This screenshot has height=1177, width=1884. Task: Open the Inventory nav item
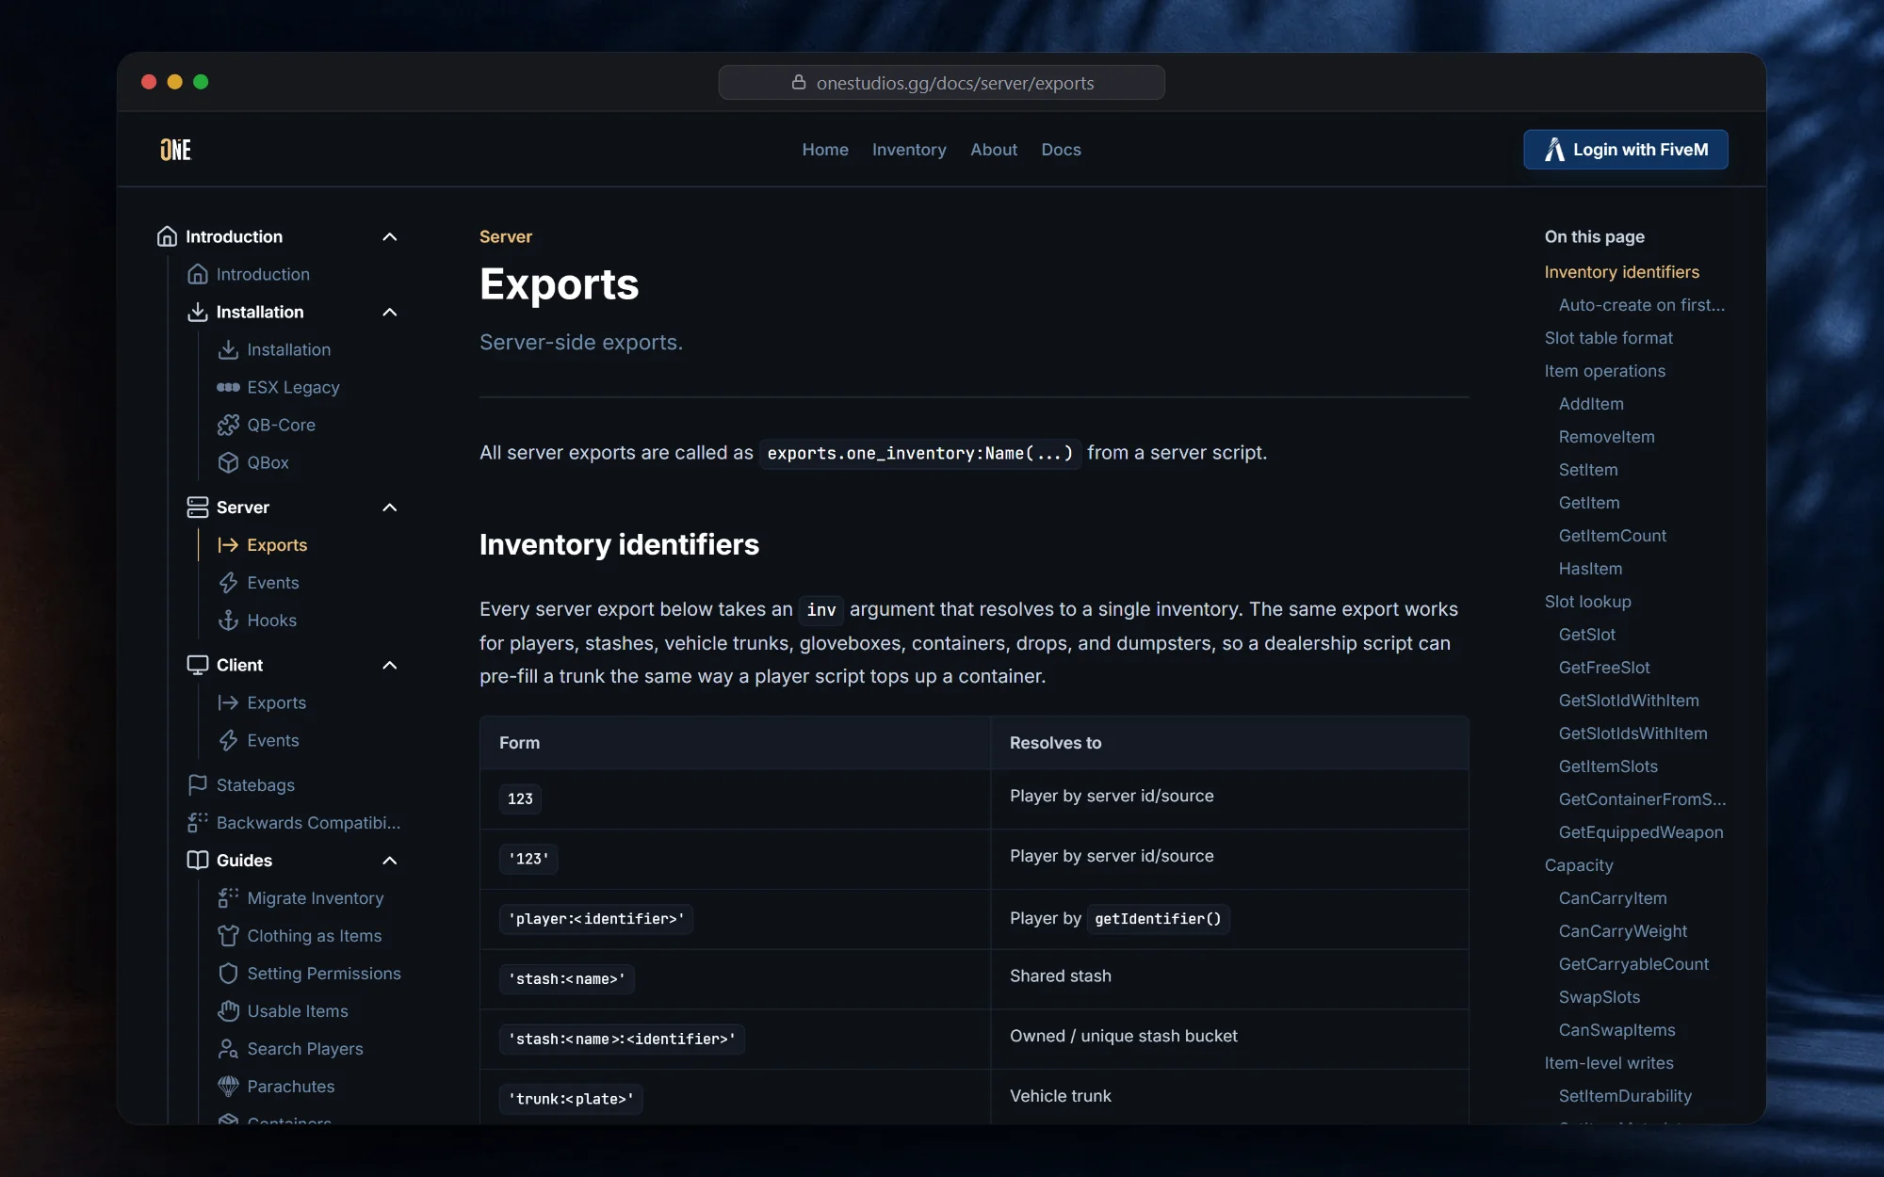pos(909,150)
